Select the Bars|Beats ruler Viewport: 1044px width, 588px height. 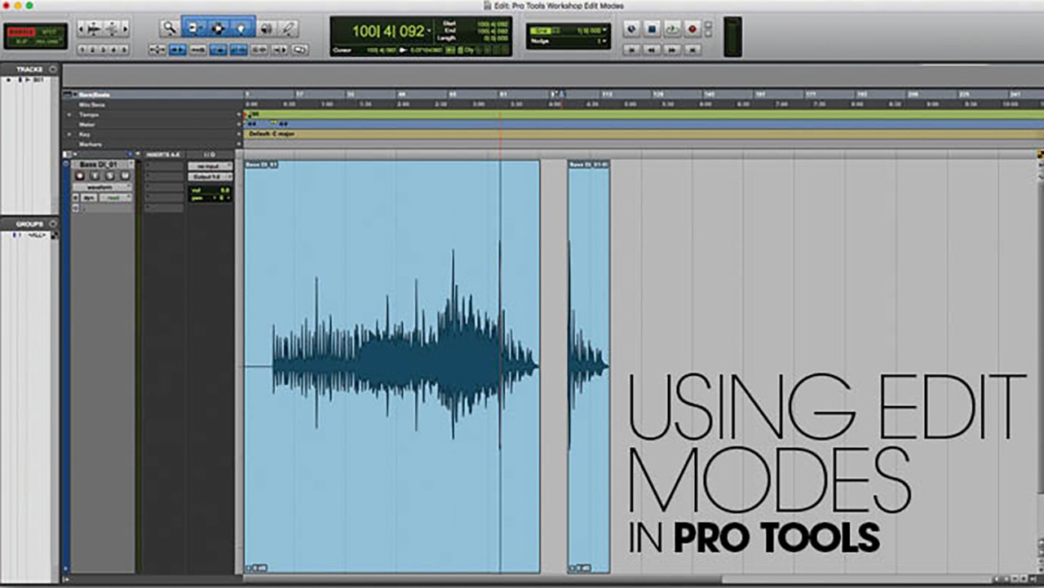(94, 95)
